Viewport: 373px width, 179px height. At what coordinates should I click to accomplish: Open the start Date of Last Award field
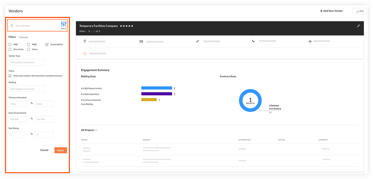tap(18, 119)
